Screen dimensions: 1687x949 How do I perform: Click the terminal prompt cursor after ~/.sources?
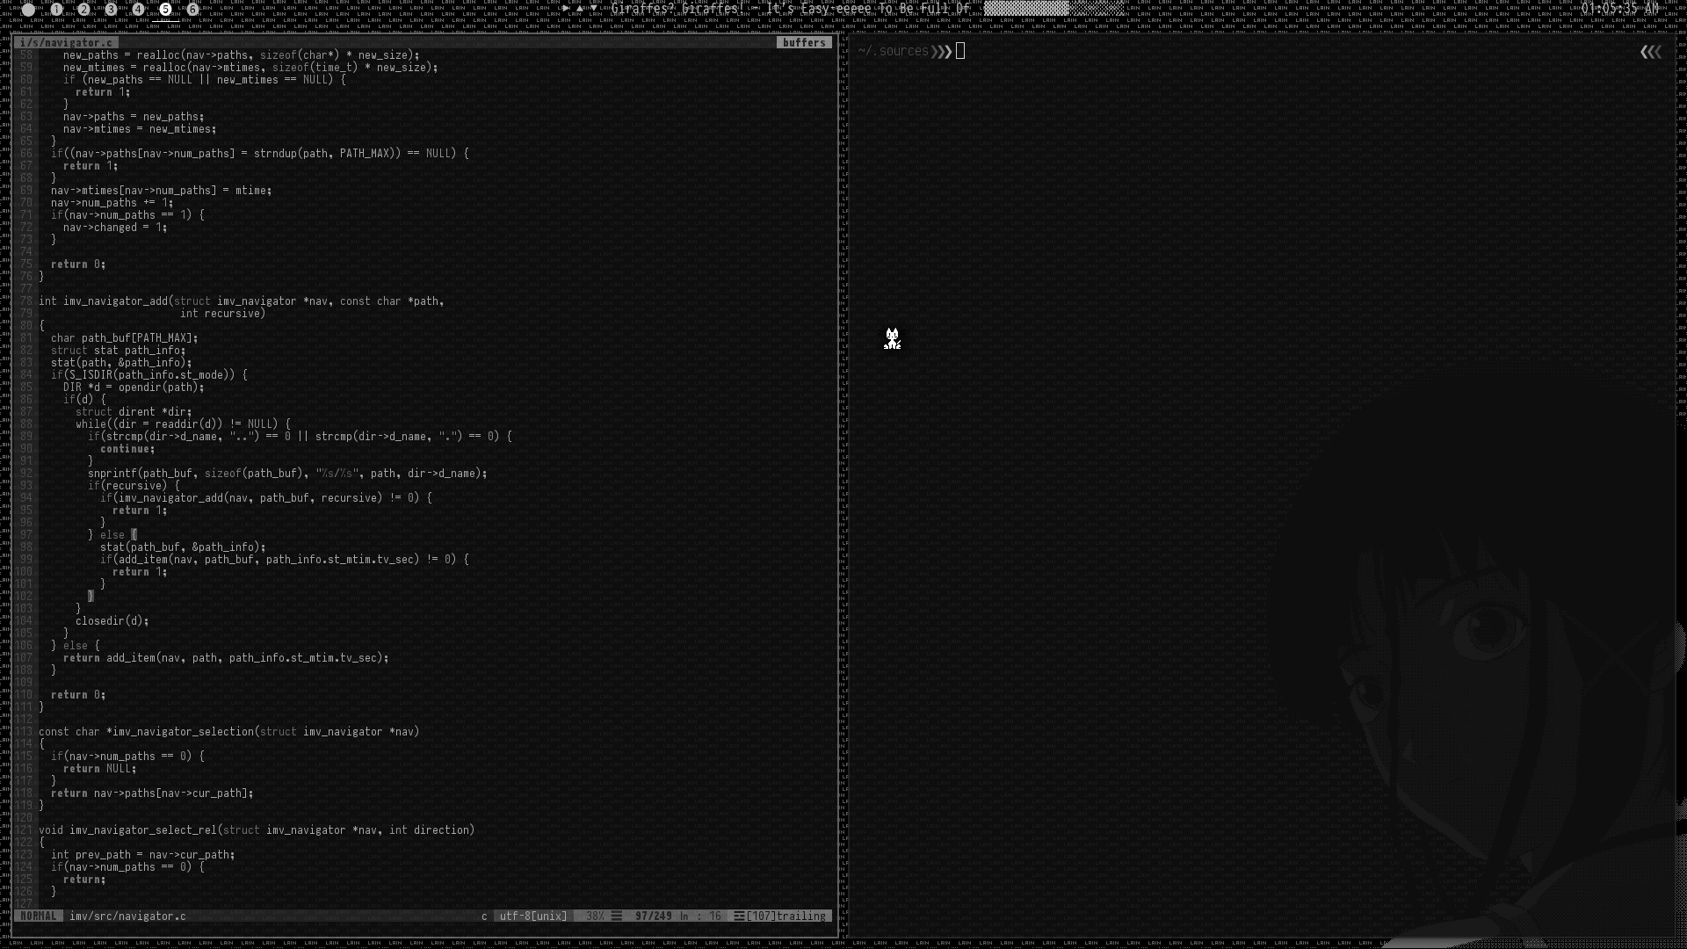coord(960,51)
